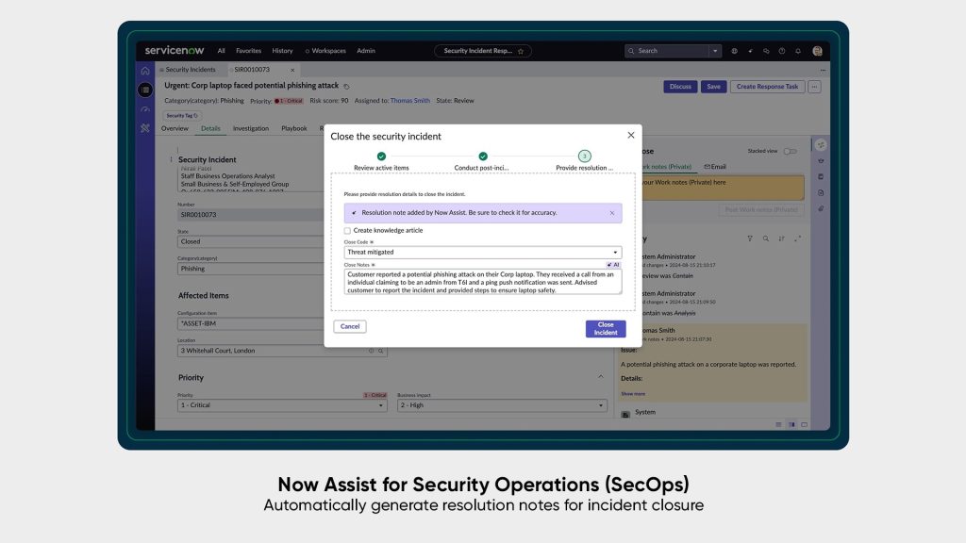Click the Security Tag chip
This screenshot has height=543, width=966.
[x=182, y=116]
